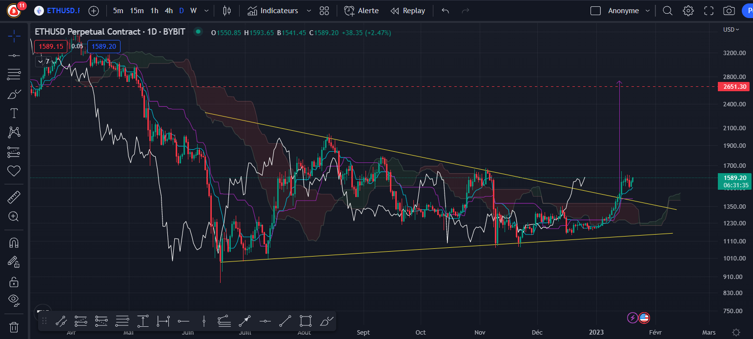This screenshot has height=339, width=753.
Task: Delete drawings with the trash icon
Action: click(14, 326)
